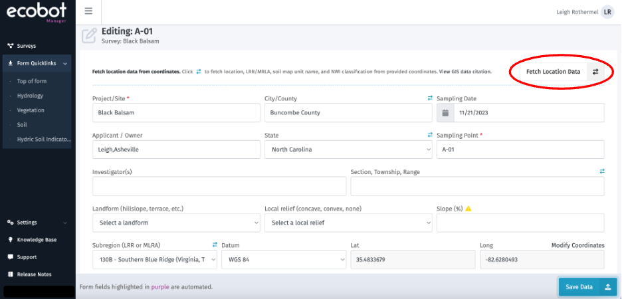Go to Hydrology quicklink
The width and height of the screenshot is (622, 299).
pos(30,96)
